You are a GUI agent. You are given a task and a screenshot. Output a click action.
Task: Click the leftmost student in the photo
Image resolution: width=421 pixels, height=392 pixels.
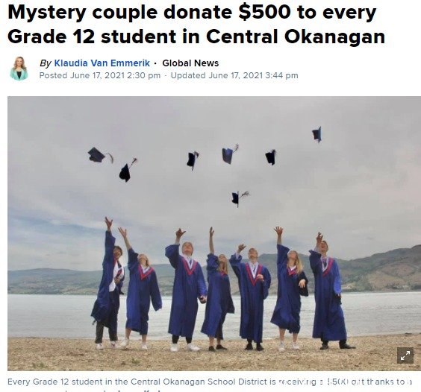[x=109, y=284]
